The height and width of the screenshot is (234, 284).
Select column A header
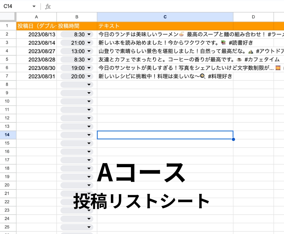point(36,17)
